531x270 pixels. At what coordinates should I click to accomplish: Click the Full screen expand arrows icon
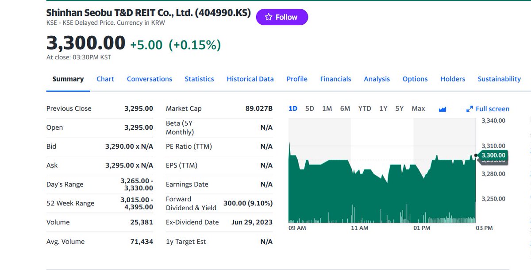coord(470,109)
